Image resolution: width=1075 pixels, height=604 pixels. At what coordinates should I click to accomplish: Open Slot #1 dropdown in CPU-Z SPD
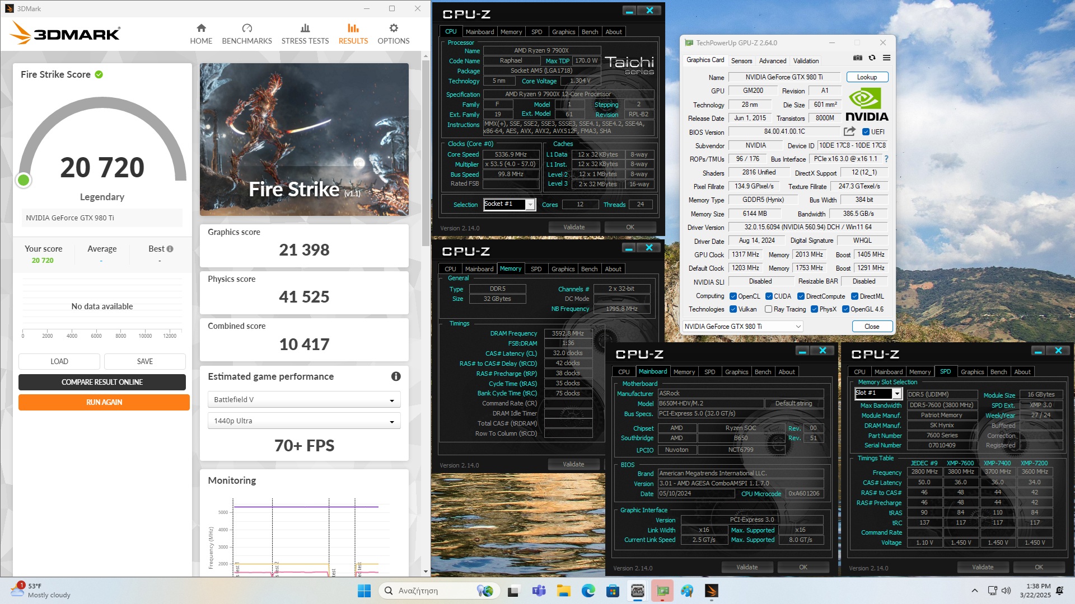point(877,393)
